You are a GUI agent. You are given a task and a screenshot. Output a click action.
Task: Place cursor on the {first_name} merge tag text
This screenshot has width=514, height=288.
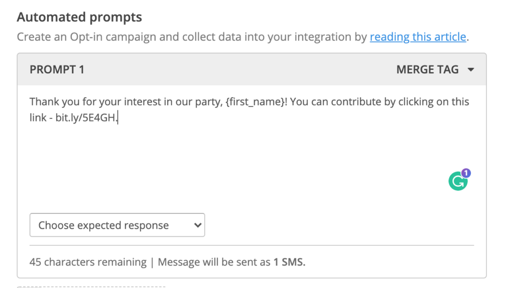254,102
